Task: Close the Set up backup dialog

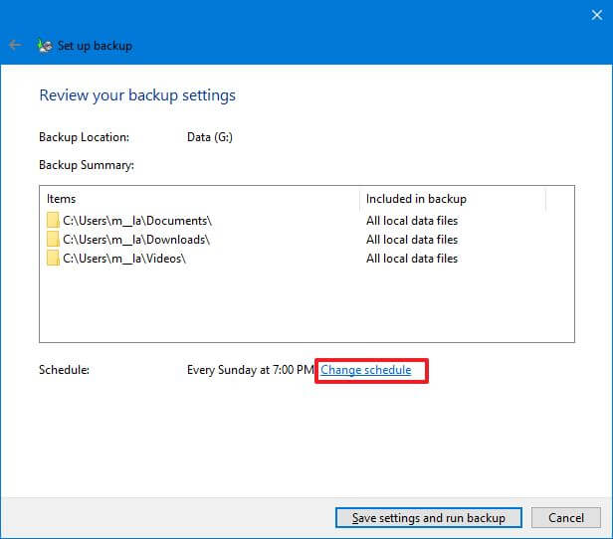Action: [x=597, y=15]
